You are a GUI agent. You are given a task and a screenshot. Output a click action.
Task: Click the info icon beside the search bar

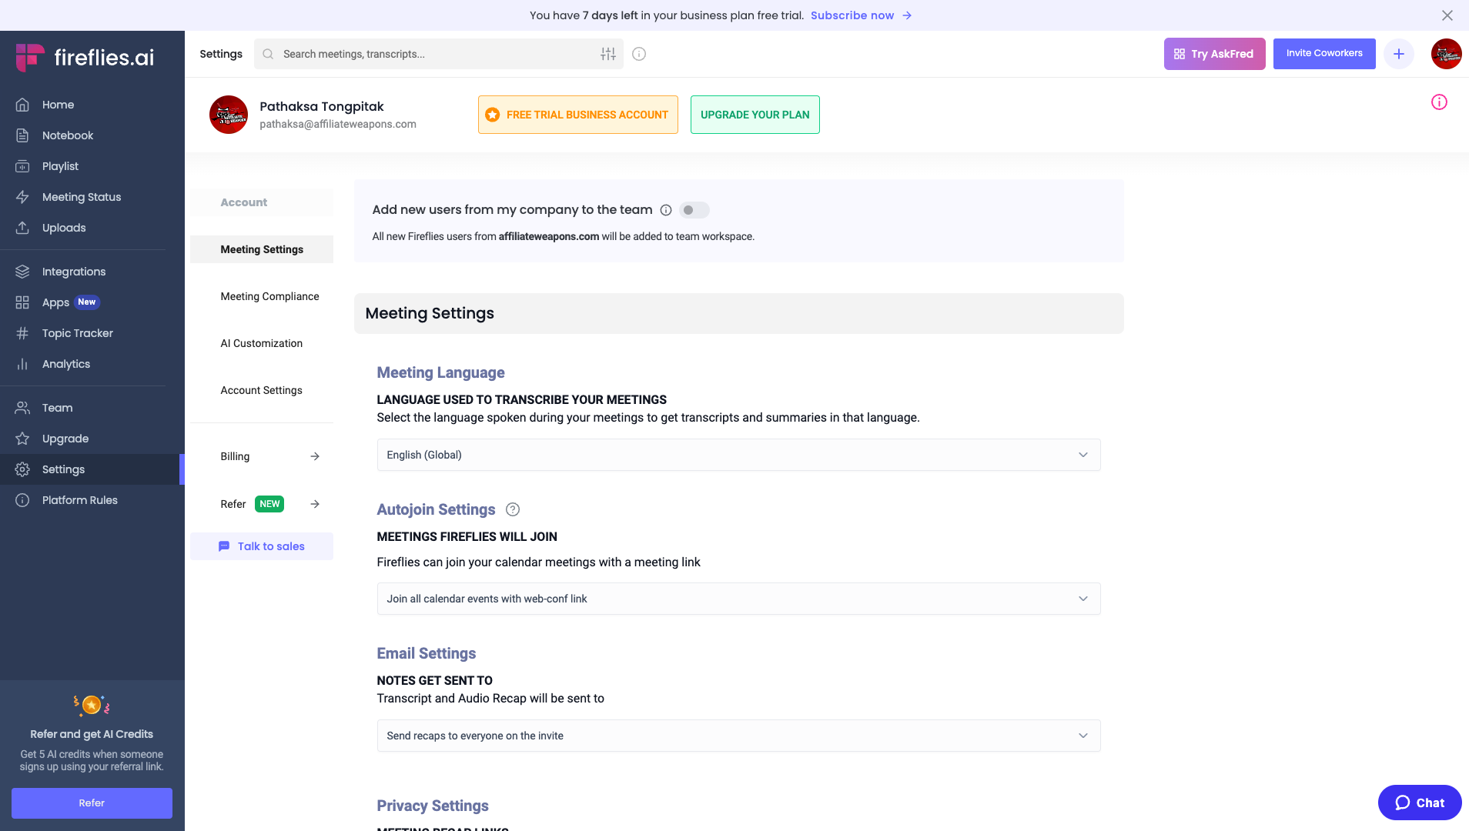pyautogui.click(x=639, y=54)
